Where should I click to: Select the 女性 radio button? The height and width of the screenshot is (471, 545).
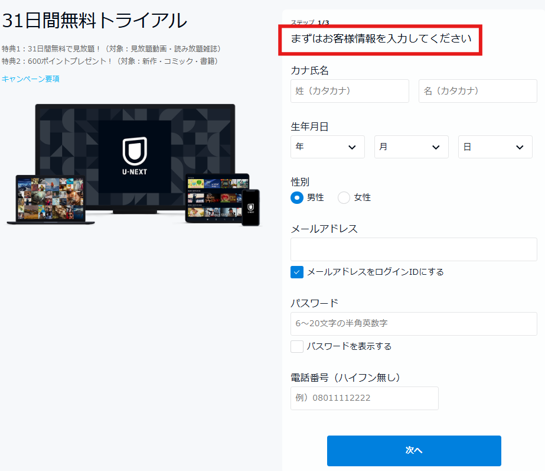344,197
